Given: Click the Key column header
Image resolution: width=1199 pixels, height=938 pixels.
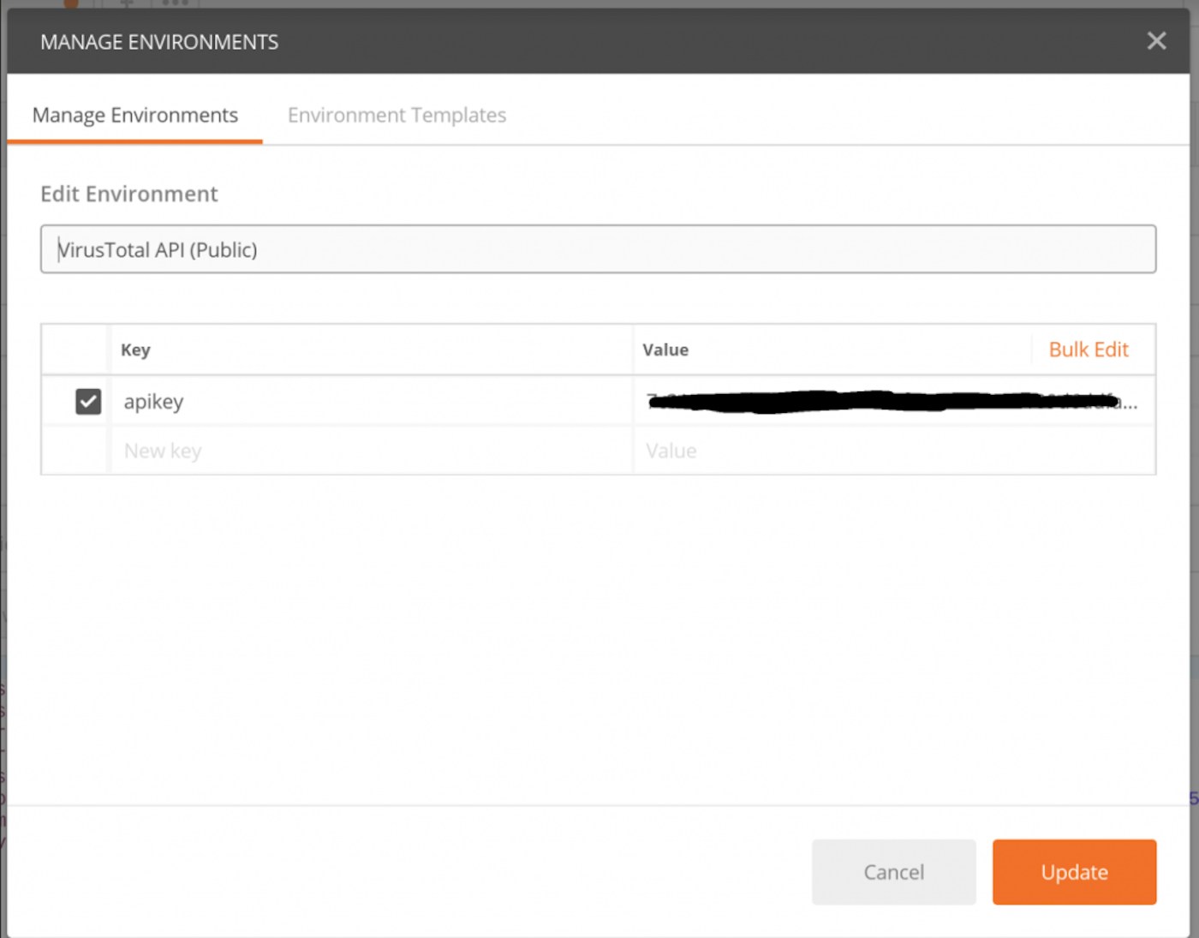Looking at the screenshot, I should 135,350.
